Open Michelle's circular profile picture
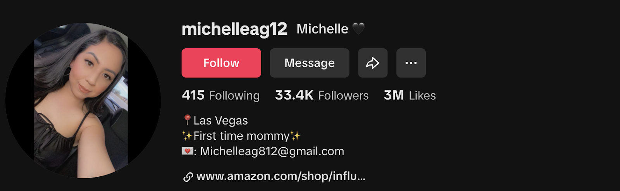The width and height of the screenshot is (620, 191). click(x=83, y=100)
